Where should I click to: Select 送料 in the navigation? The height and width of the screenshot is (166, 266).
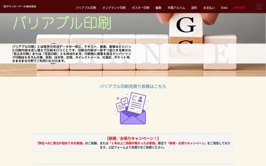tap(194, 7)
